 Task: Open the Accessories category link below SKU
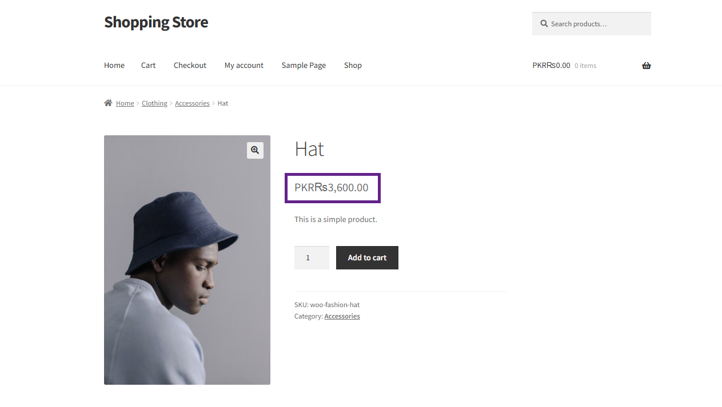(342, 316)
